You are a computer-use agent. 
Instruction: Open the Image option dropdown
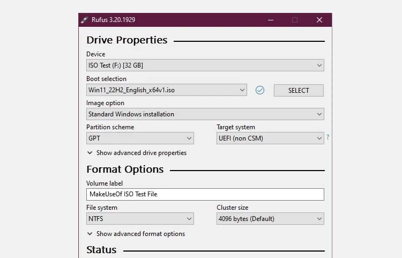pyautogui.click(x=205, y=114)
